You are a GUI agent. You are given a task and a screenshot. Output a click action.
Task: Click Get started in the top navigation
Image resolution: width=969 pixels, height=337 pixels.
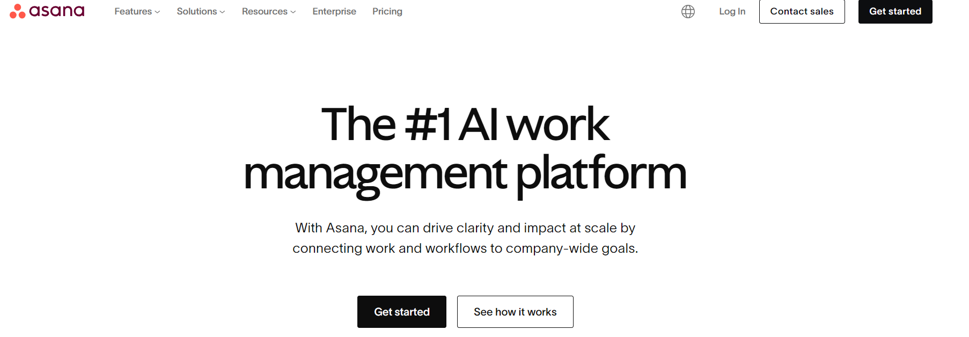pos(895,11)
